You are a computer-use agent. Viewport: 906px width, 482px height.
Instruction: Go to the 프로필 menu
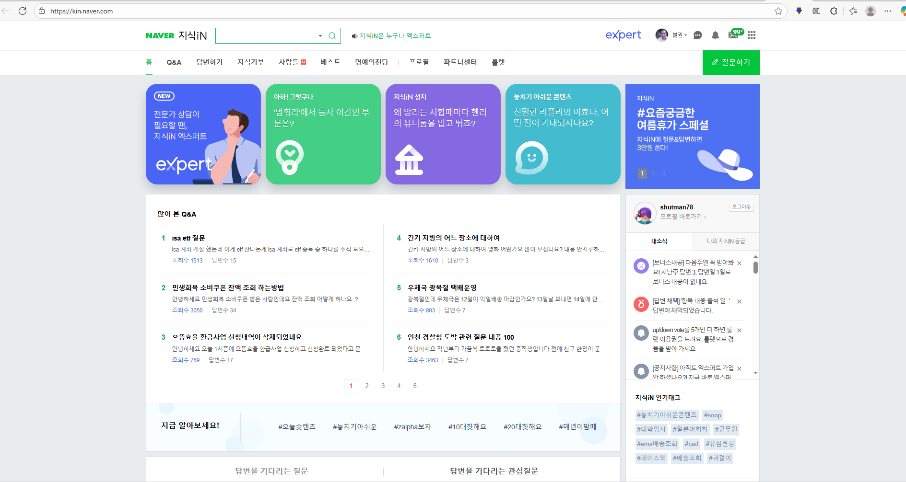pyautogui.click(x=419, y=62)
